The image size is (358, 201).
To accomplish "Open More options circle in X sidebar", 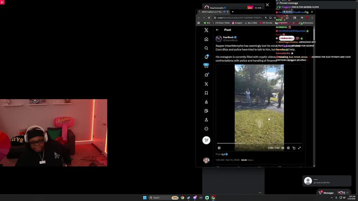I will [x=206, y=129].
